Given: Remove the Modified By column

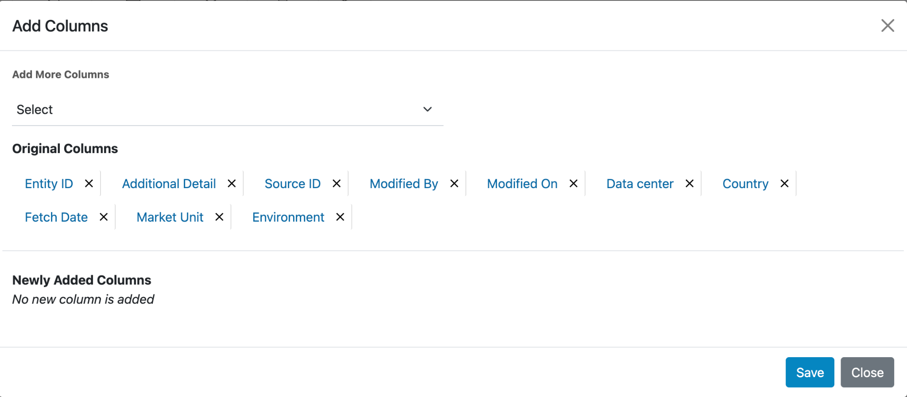Looking at the screenshot, I should 454,184.
